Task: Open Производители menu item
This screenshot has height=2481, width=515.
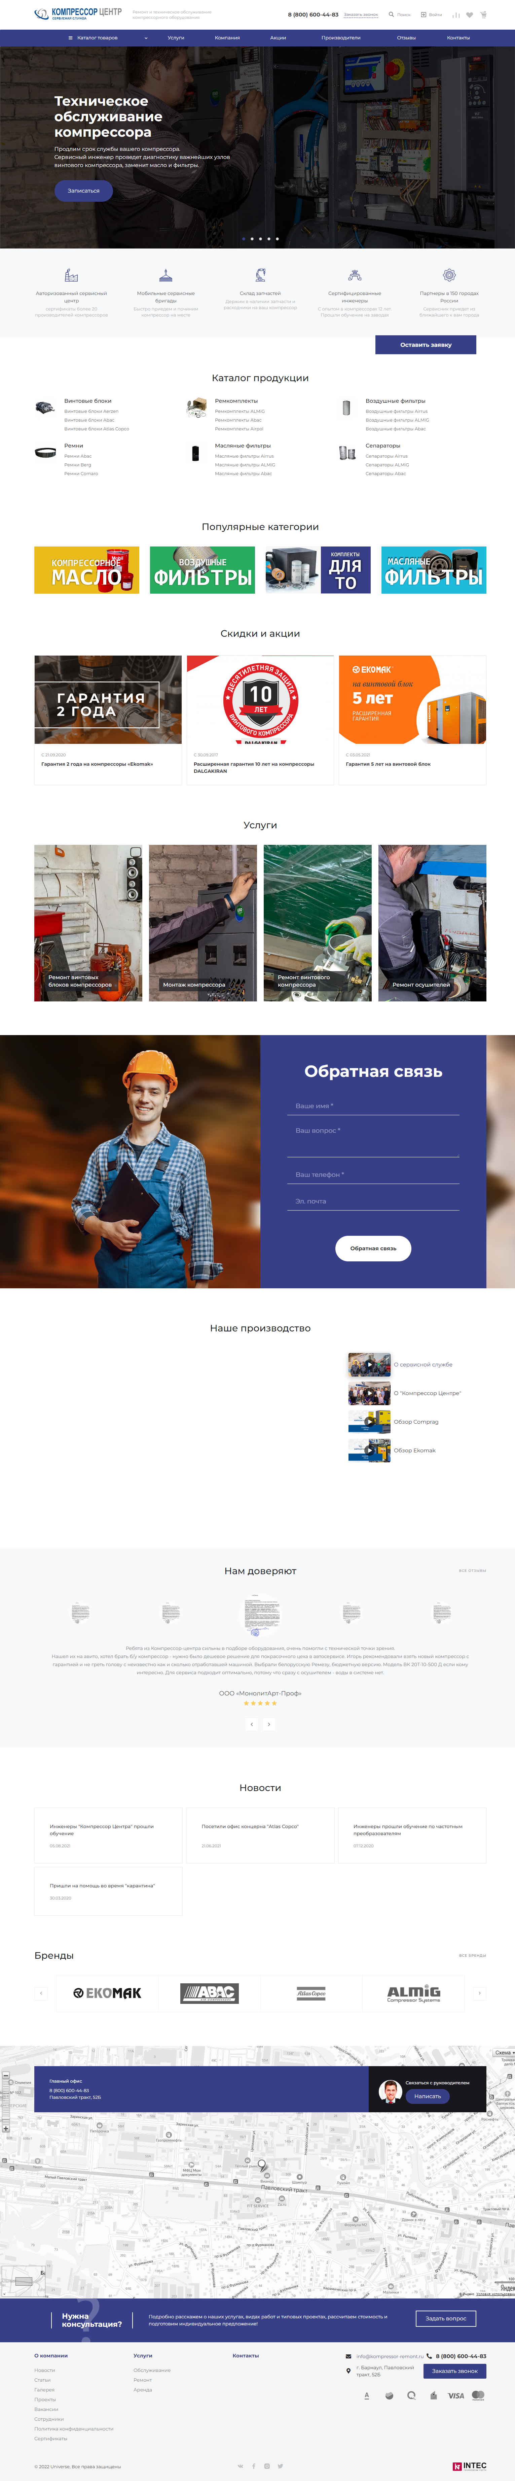Action: tap(341, 38)
